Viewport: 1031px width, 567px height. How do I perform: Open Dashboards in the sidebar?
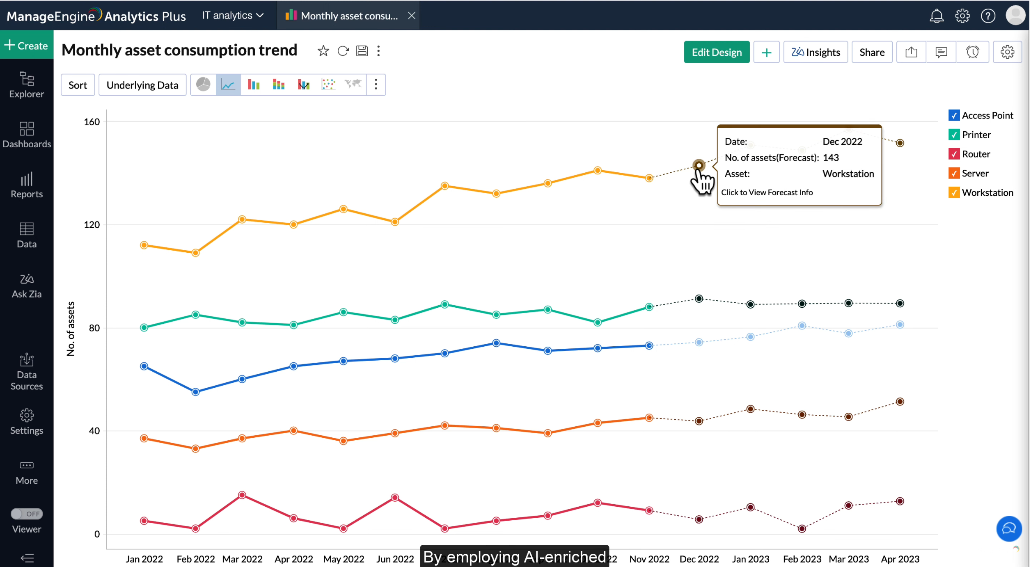pyautogui.click(x=27, y=135)
